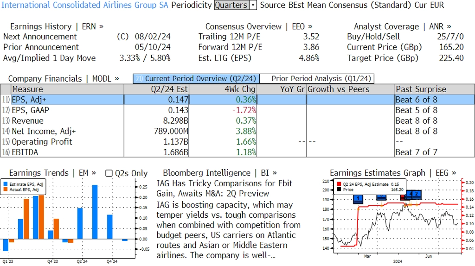Screen dimensions: 475x266
Task: Click the Past Surprise column header
Action: coord(435,89)
